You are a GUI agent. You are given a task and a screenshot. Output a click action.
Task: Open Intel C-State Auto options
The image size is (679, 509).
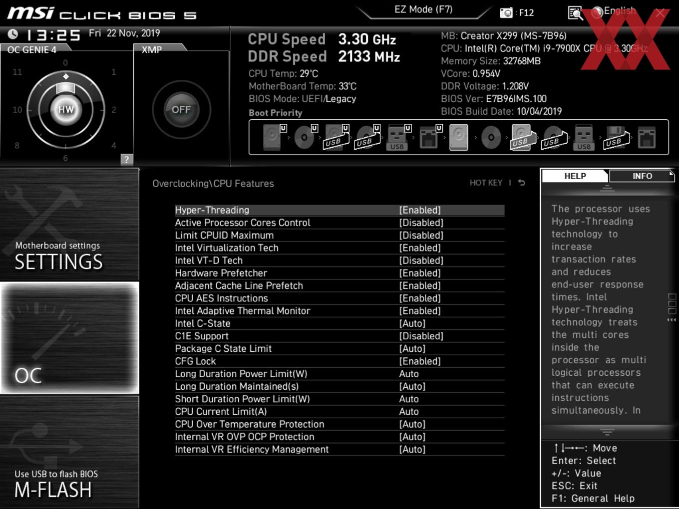point(339,323)
